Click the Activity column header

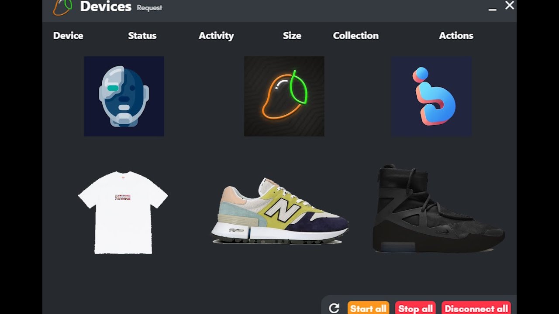pyautogui.click(x=216, y=36)
